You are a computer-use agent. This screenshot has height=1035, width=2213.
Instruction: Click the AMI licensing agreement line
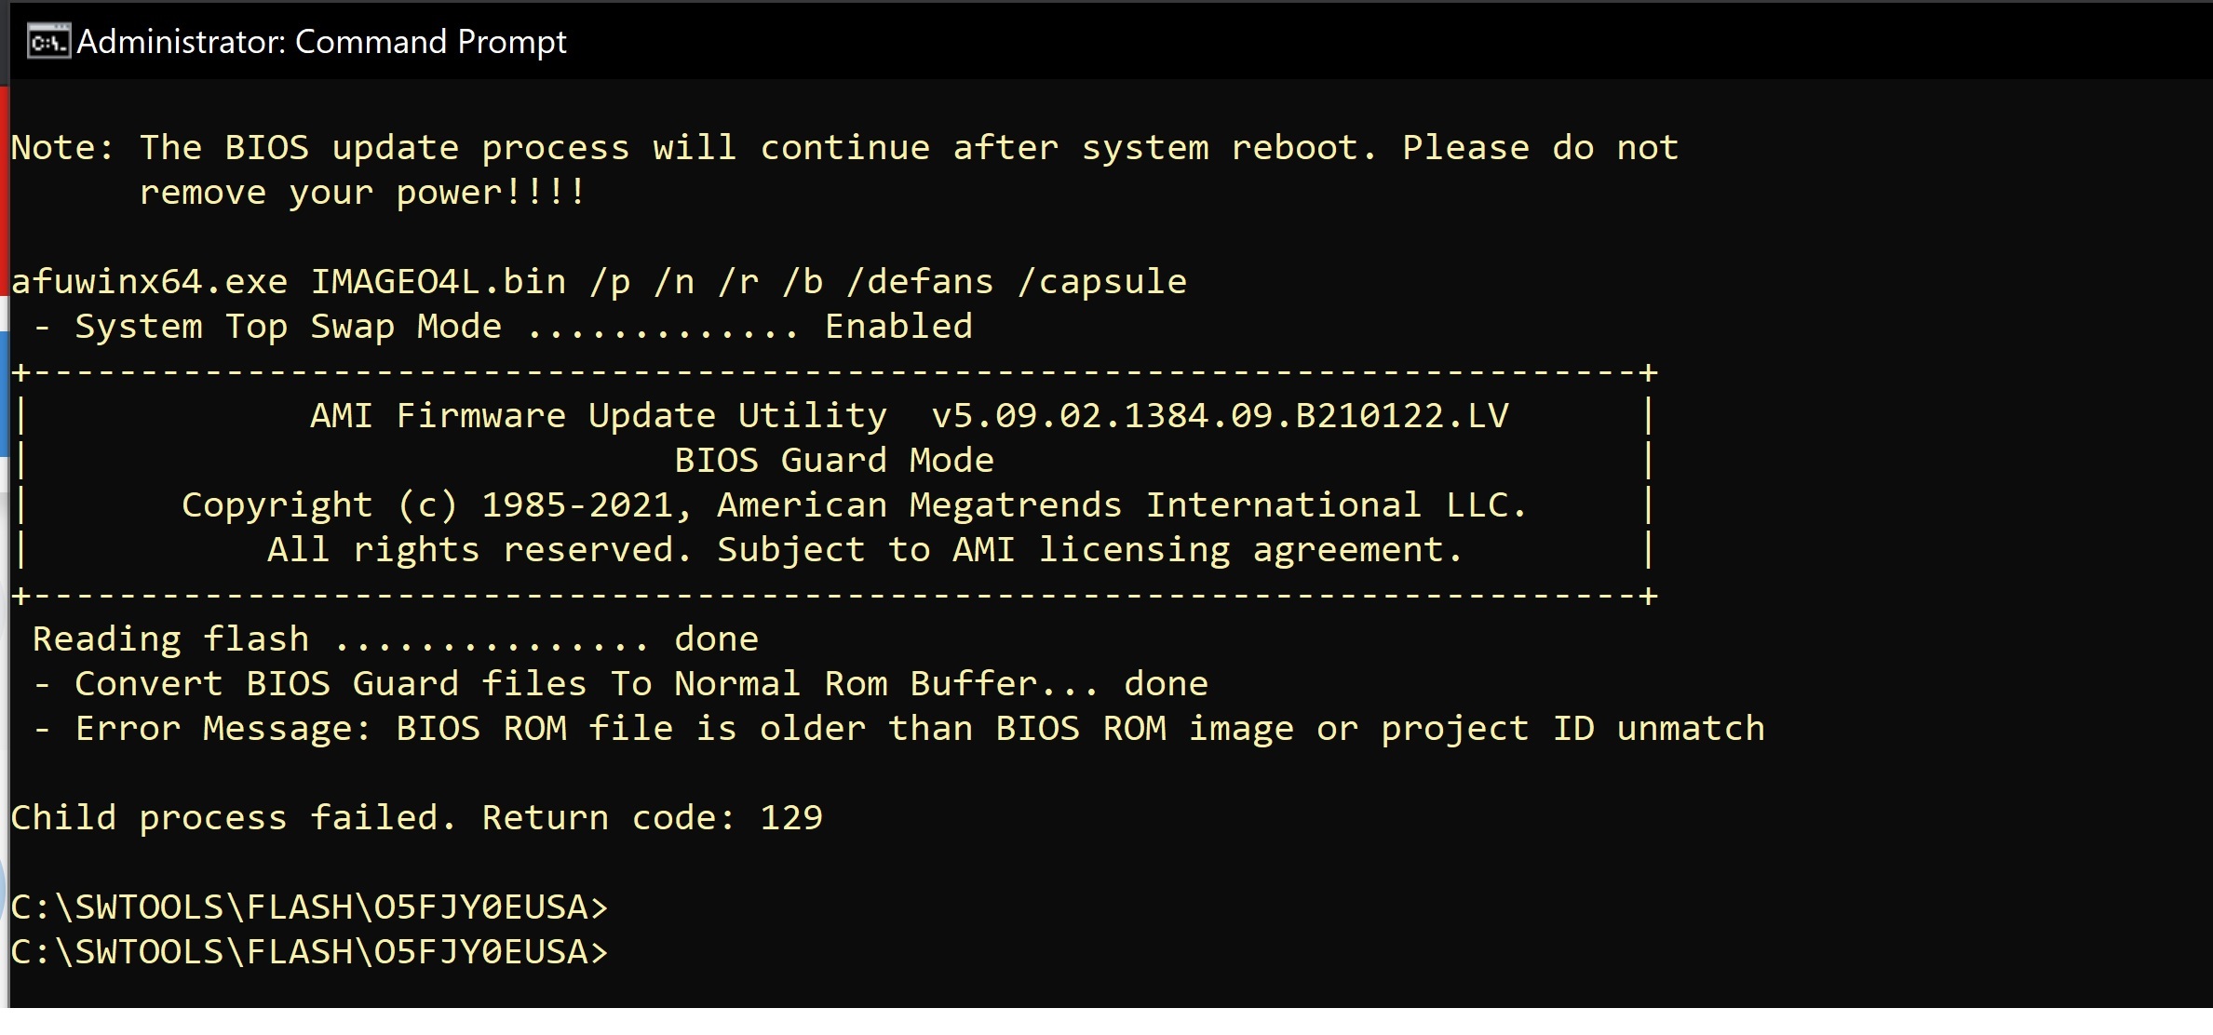click(865, 549)
